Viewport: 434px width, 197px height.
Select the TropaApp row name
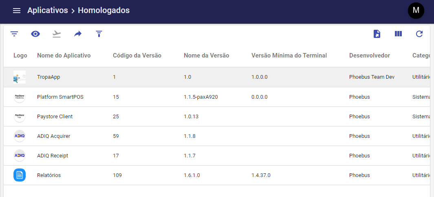[x=48, y=77]
